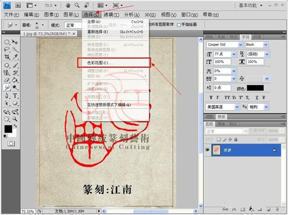This screenshot has width=288, height=215.
Task: Select the Eyedropper tool
Action: tap(15, 57)
